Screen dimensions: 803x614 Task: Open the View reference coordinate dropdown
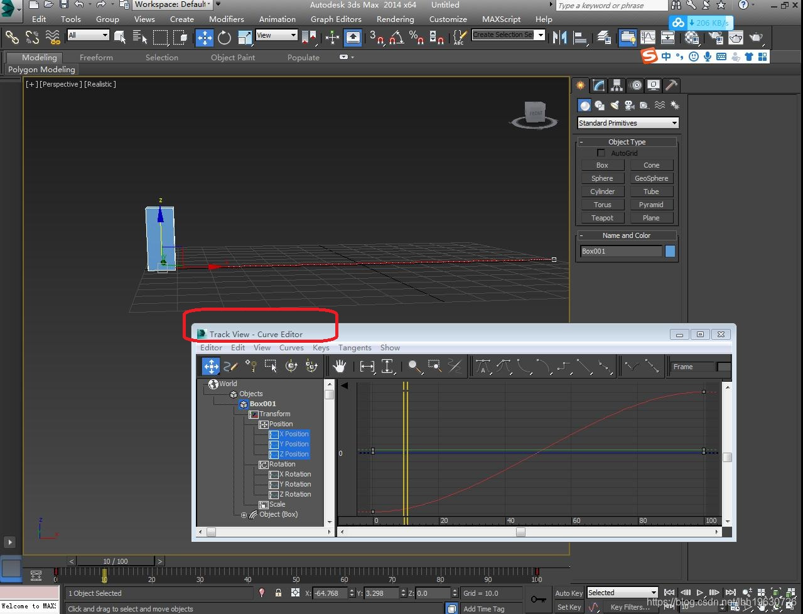pos(277,35)
